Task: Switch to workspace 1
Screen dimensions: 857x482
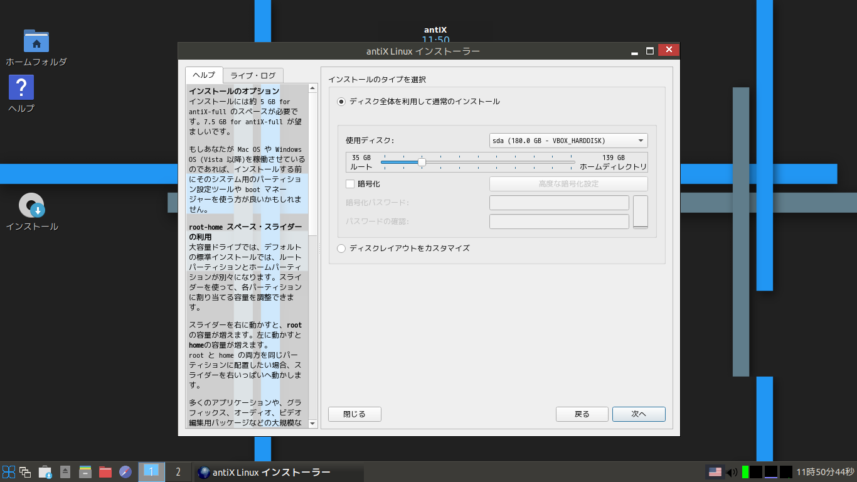Action: [151, 472]
